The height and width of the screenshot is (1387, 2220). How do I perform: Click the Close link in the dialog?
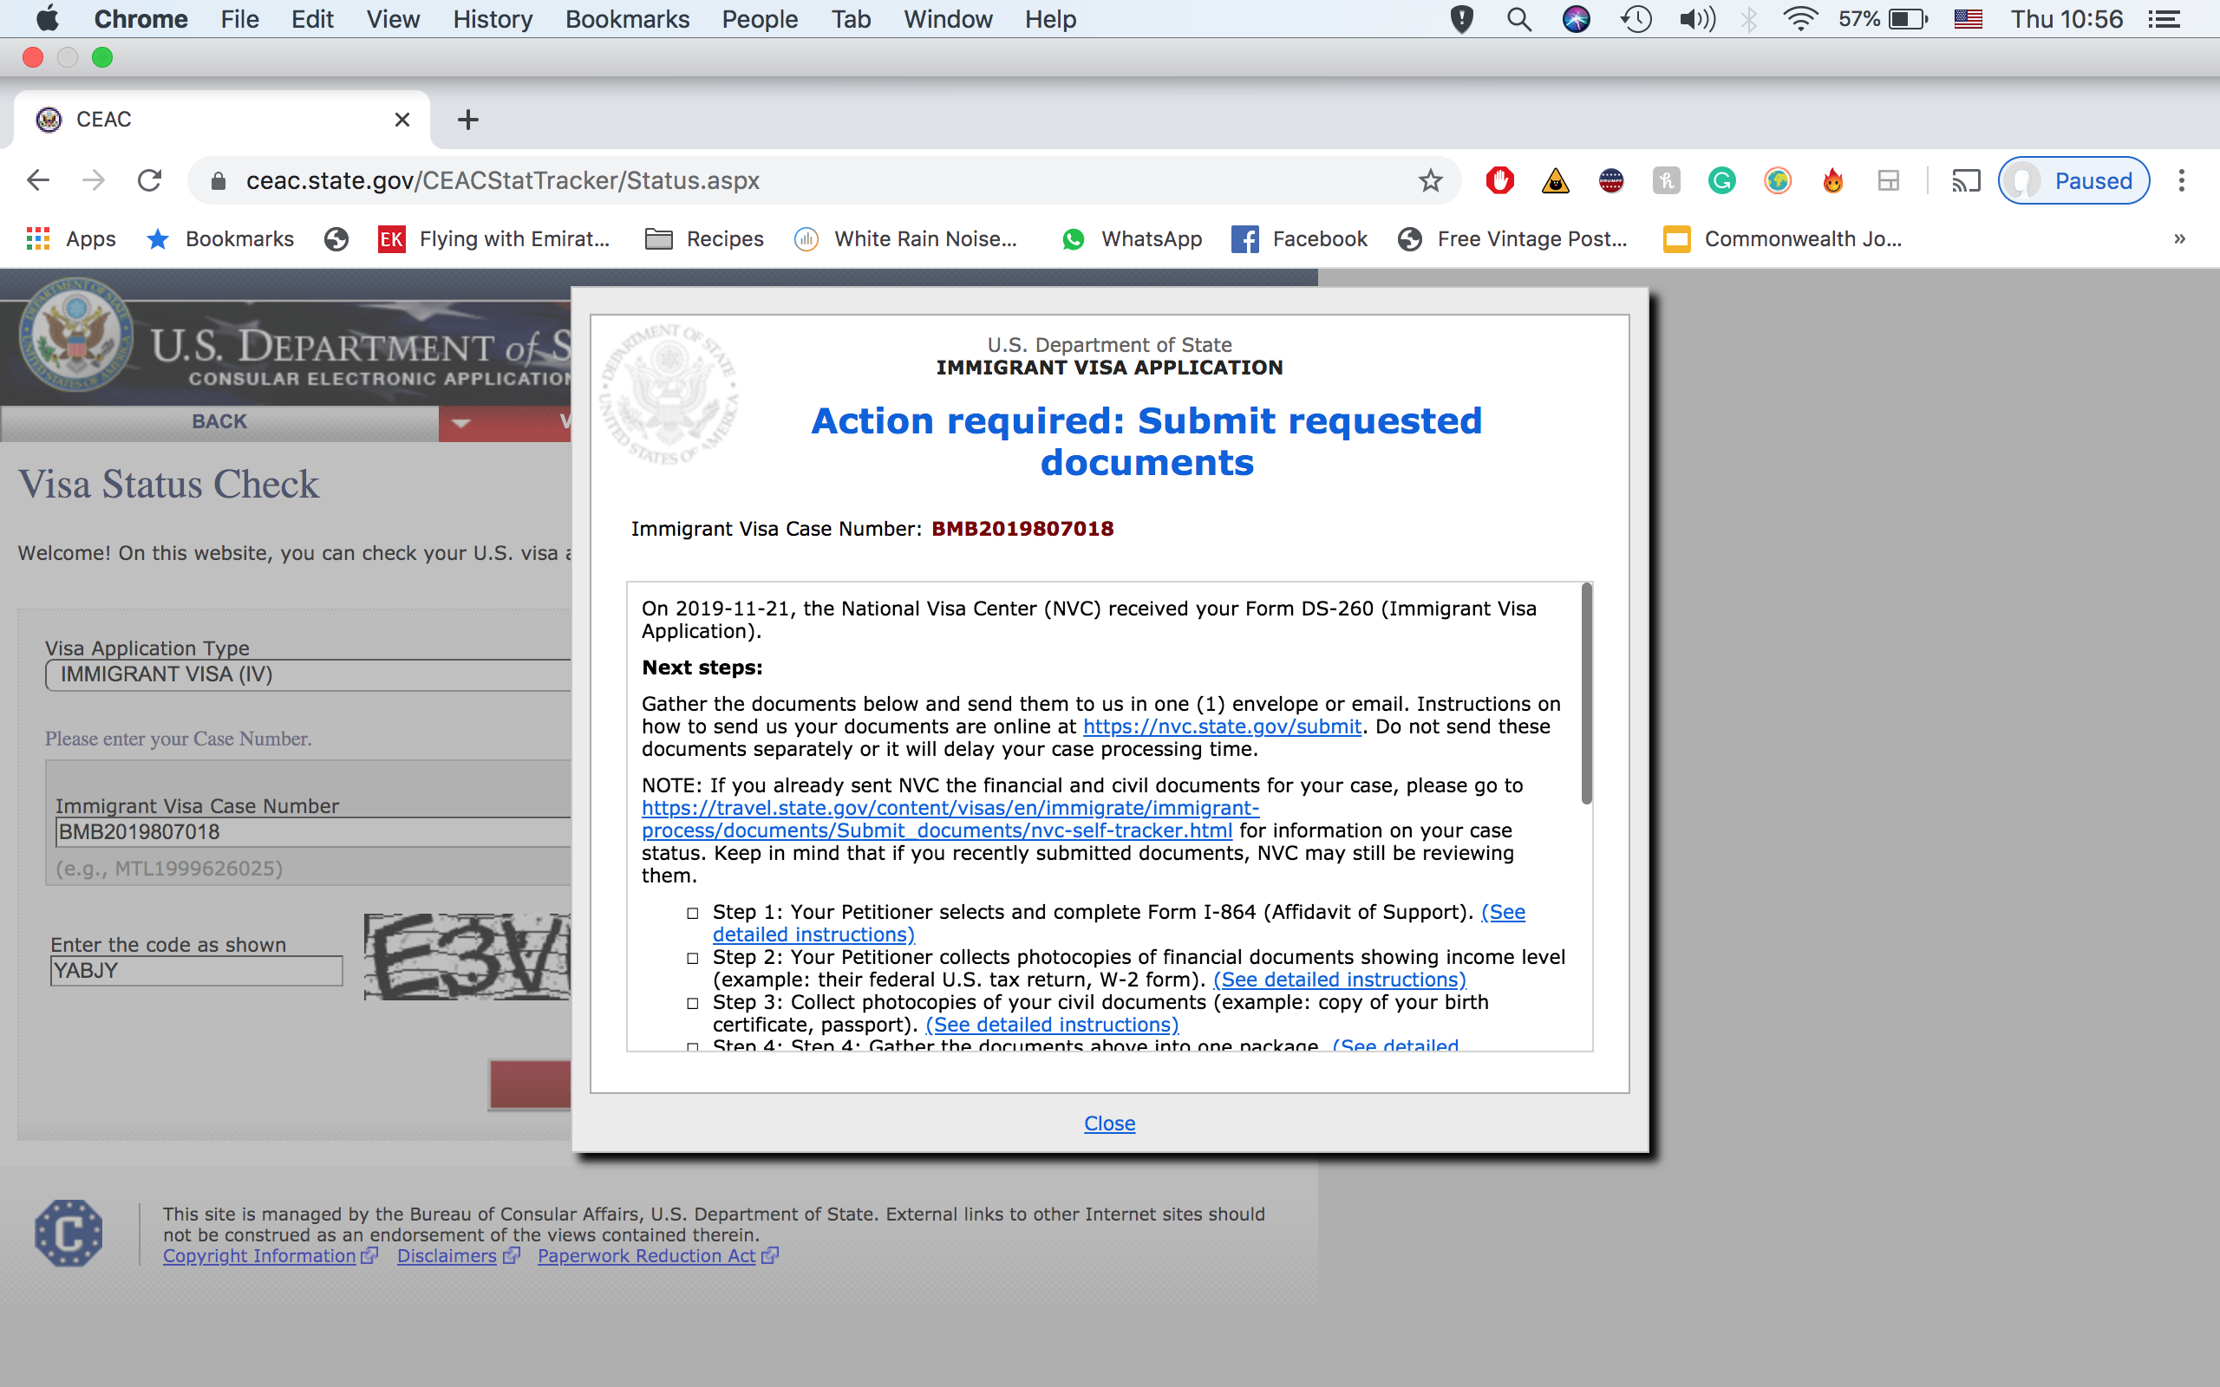1109,1123
